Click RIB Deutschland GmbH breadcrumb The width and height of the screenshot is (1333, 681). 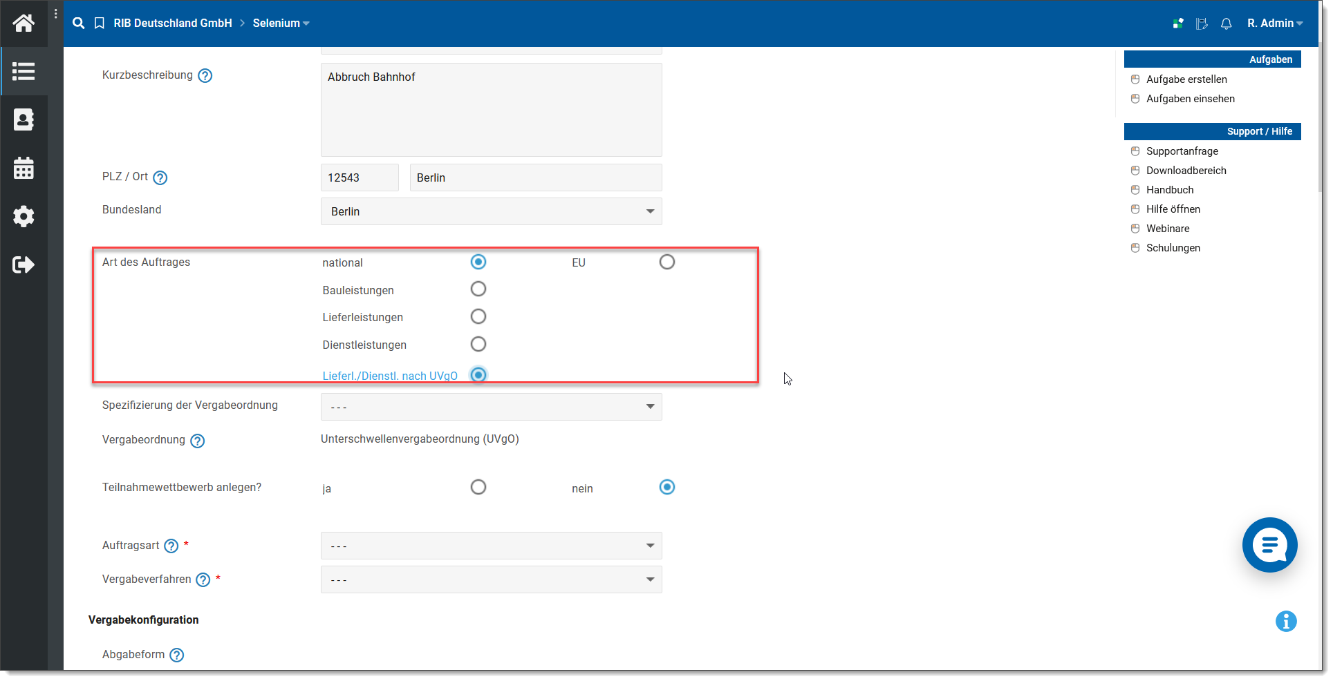point(173,23)
